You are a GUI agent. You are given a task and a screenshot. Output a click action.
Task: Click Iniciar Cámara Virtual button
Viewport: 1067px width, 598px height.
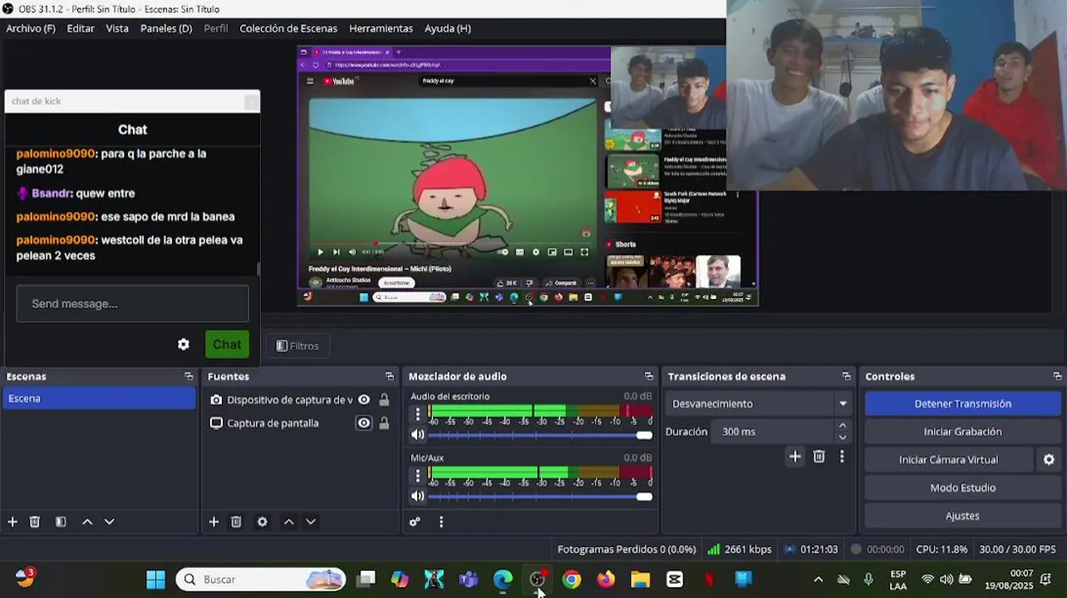[x=948, y=459]
